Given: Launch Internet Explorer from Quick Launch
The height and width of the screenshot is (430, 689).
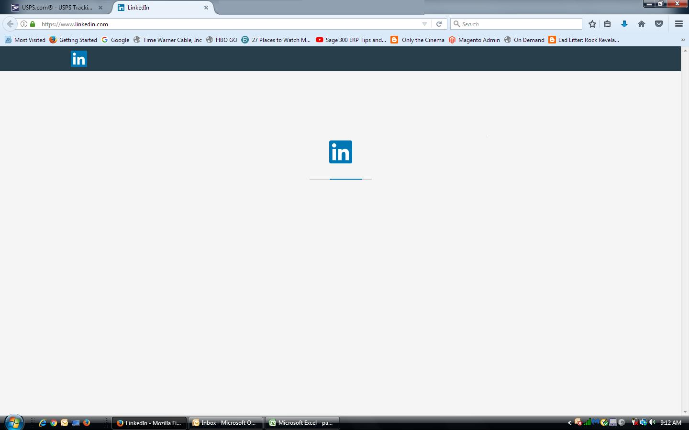Looking at the screenshot, I should click(x=43, y=423).
